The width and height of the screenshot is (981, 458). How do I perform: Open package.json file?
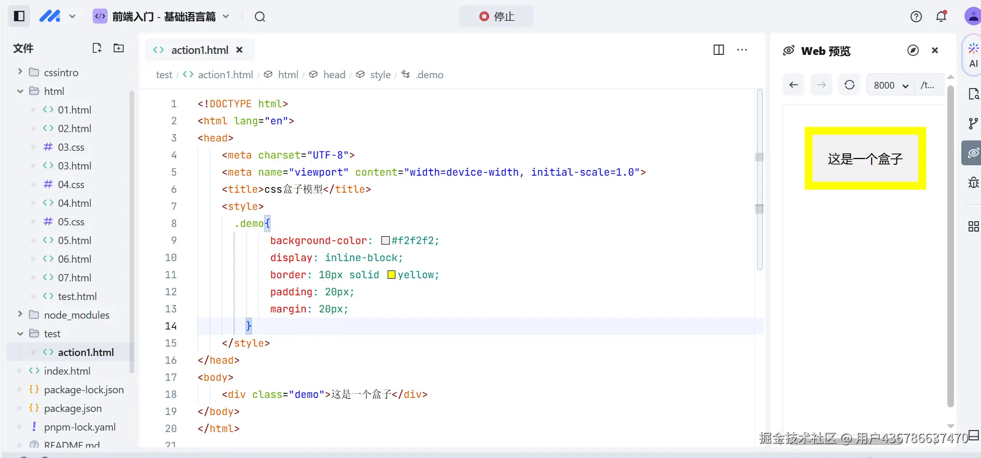[73, 408]
